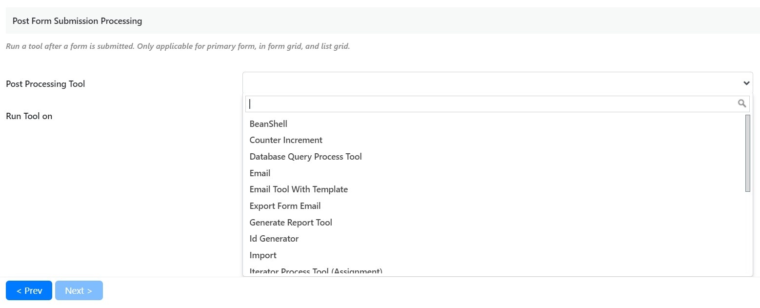
Task: Click the Run Tool on label
Action: (29, 116)
